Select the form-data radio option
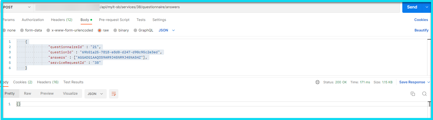433x120 pixels. (22, 30)
